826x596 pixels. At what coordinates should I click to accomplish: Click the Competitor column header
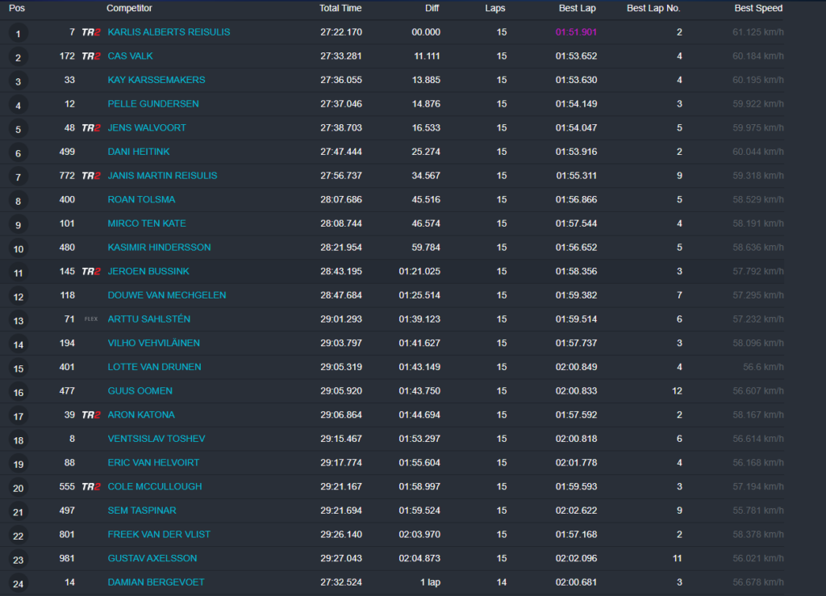pos(129,8)
